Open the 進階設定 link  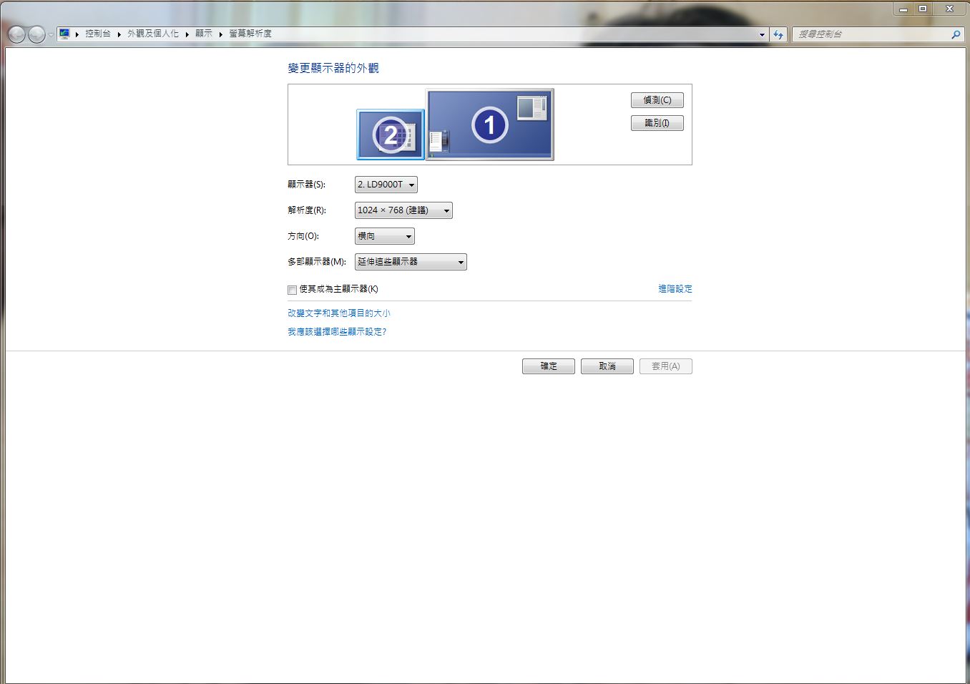675,289
